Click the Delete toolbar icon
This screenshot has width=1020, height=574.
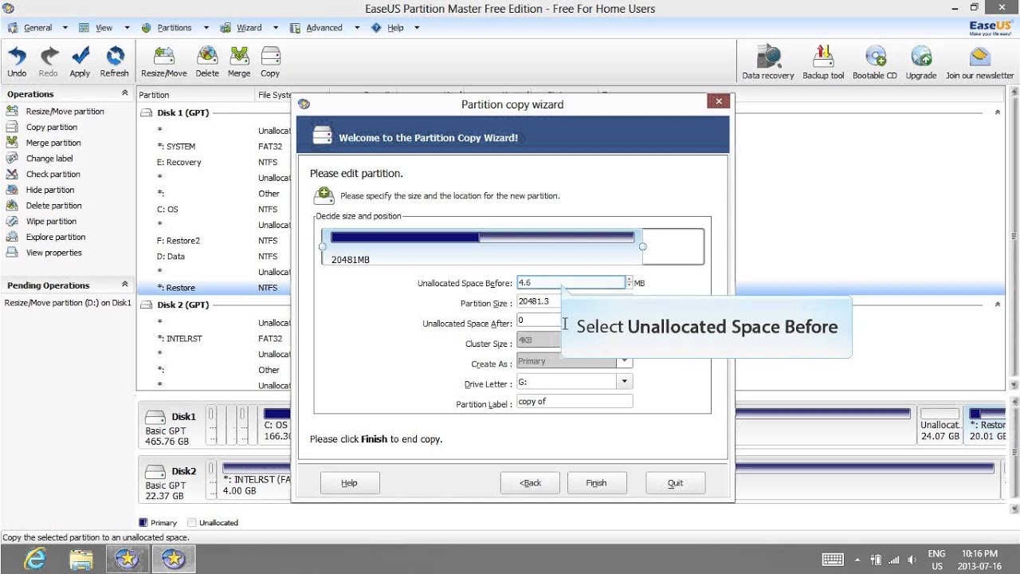pyautogui.click(x=207, y=62)
